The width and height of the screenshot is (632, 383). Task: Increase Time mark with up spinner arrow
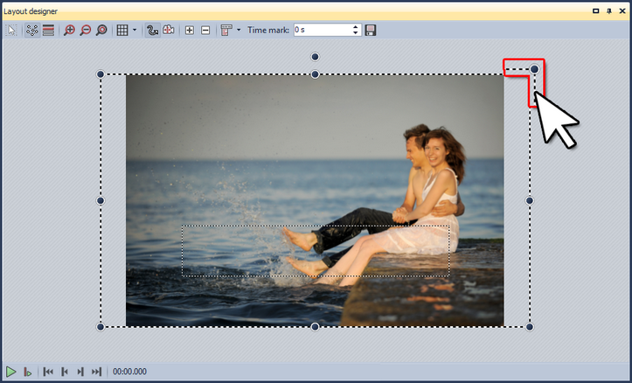tap(356, 26)
